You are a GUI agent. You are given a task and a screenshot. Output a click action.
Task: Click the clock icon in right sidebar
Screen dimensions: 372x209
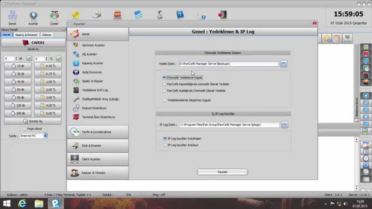[366, 158]
